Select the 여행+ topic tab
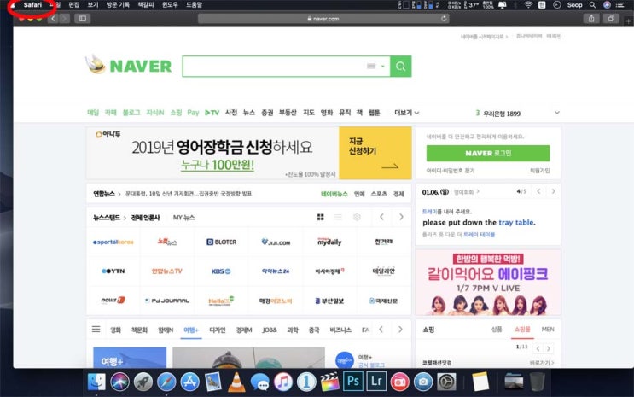Viewport: 634px width, 397px height. (191, 330)
